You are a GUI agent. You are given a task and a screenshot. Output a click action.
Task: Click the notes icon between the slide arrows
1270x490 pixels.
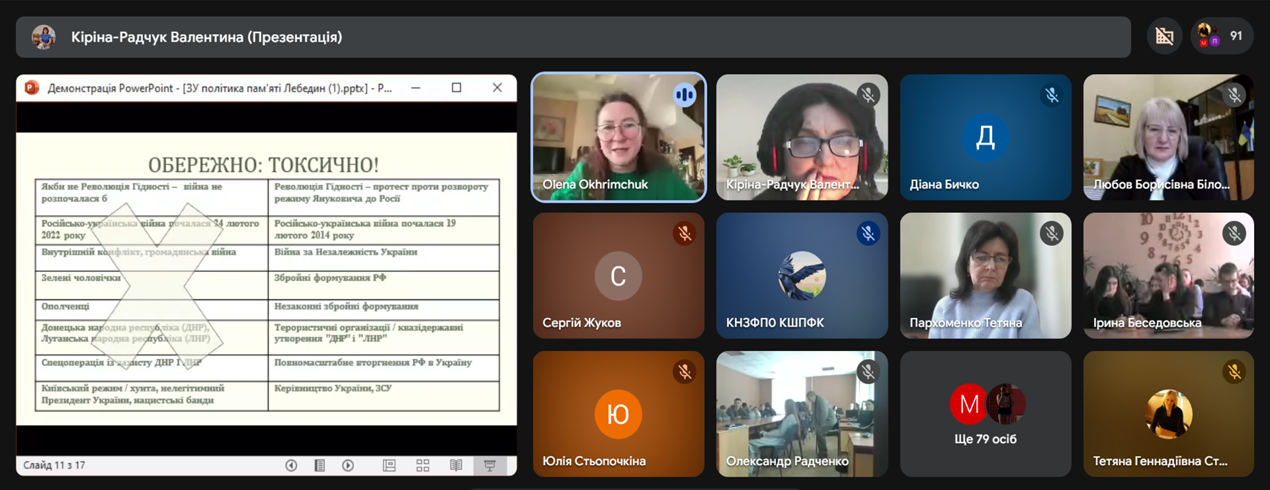pyautogui.click(x=319, y=466)
